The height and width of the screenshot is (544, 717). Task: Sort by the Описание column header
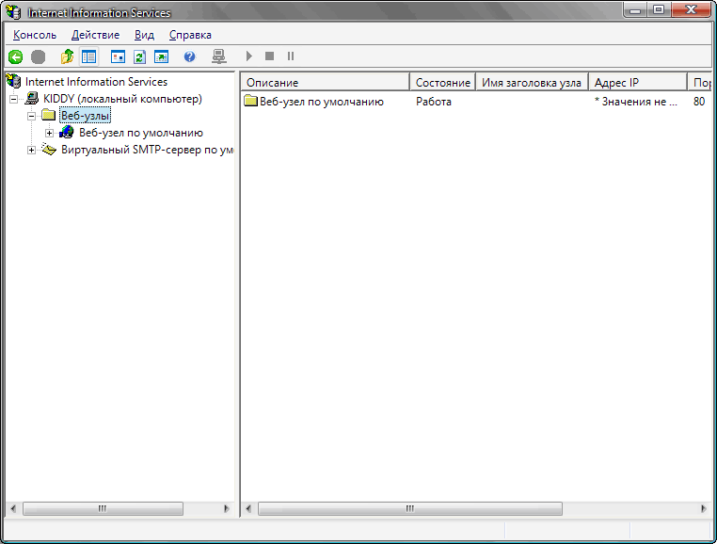pyautogui.click(x=325, y=83)
